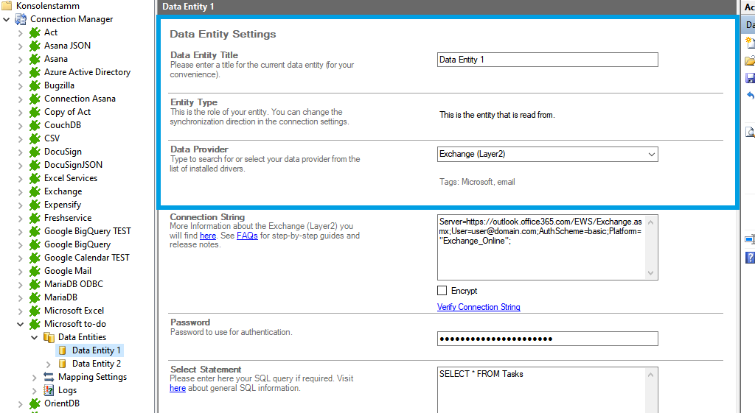The width and height of the screenshot is (755, 413).
Task: Click the Data Entity 2 database icon
Action: [63, 364]
